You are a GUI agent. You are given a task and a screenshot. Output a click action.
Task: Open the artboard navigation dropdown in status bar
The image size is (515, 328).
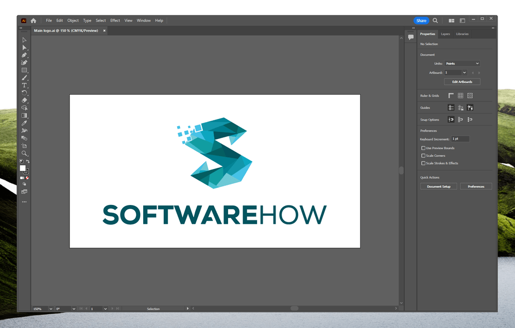point(106,309)
